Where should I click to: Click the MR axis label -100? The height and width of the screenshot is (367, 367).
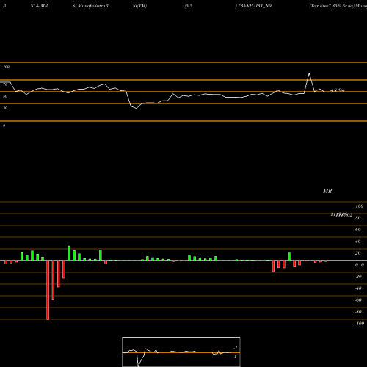tap(360, 324)
